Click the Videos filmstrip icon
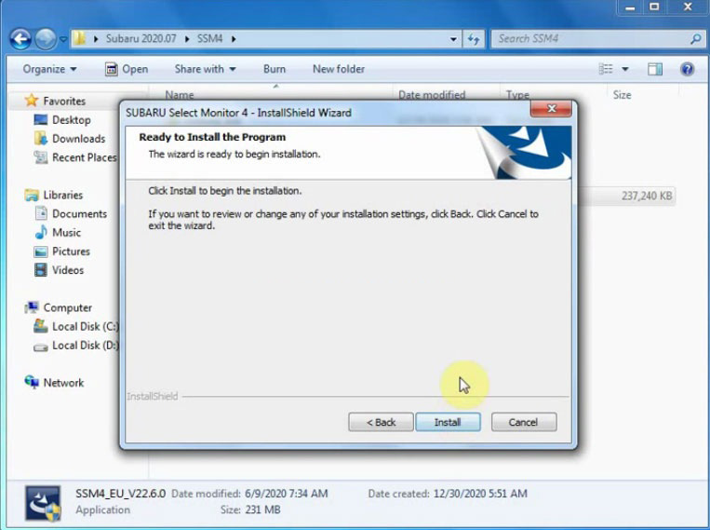This screenshot has height=530, width=710. (x=41, y=270)
